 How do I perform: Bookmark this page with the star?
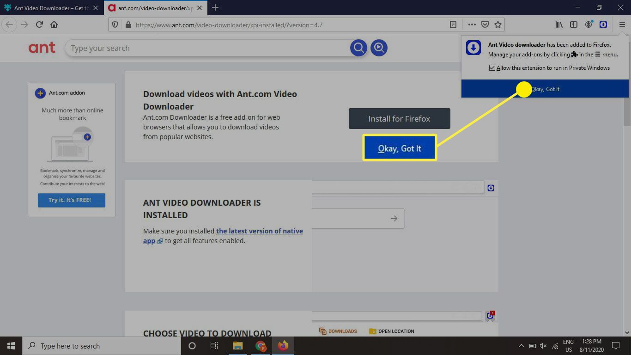coord(498,25)
